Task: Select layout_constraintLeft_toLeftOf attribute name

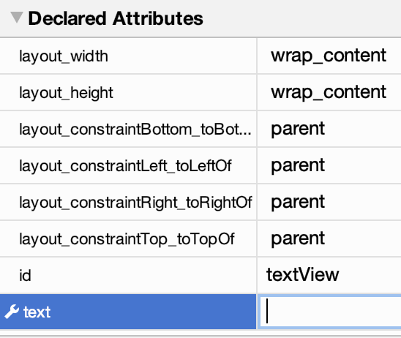Action: coord(125,165)
